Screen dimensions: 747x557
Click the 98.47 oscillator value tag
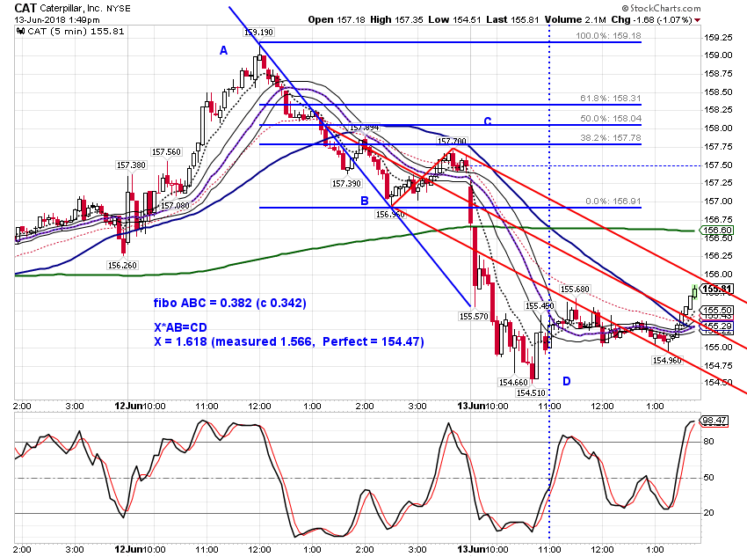pos(714,420)
